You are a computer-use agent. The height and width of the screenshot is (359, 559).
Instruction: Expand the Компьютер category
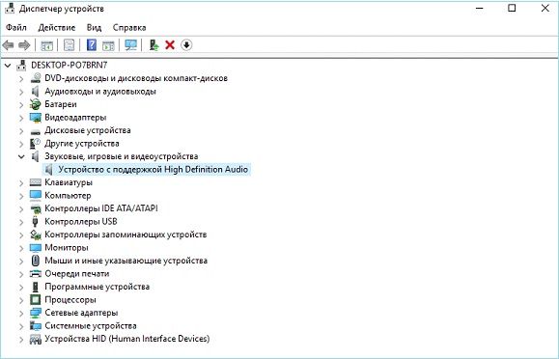(21, 196)
